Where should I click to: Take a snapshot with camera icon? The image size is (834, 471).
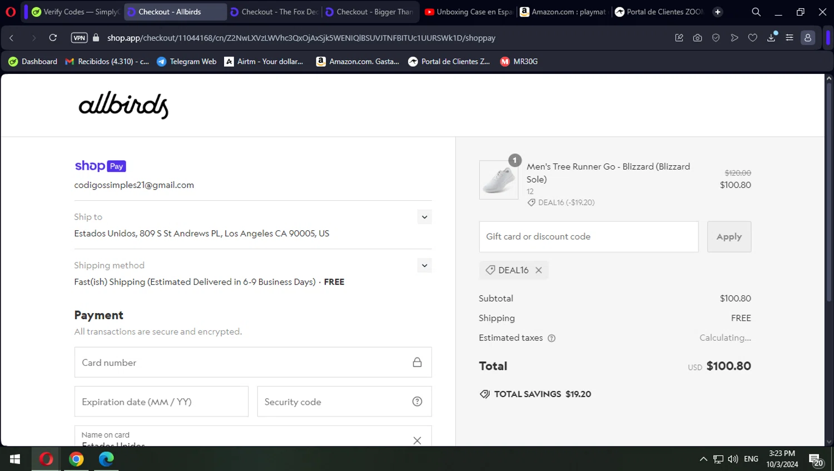pyautogui.click(x=697, y=38)
